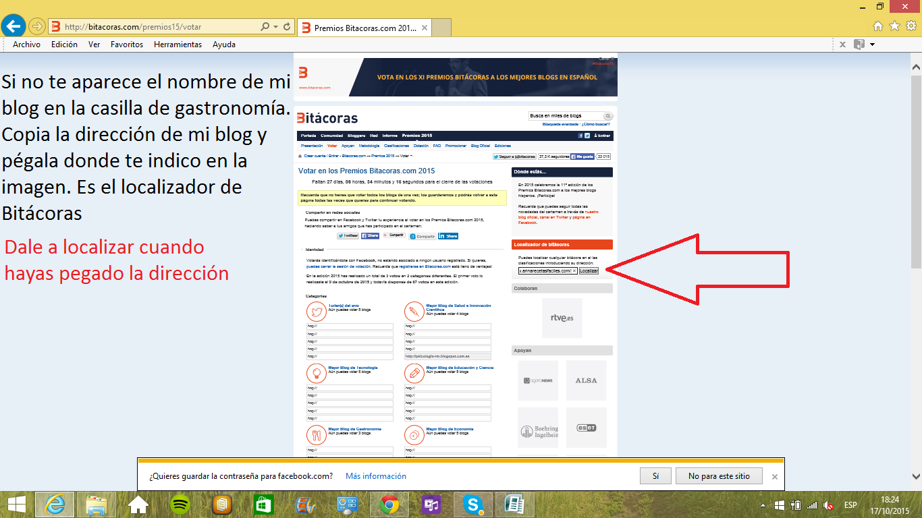The width and height of the screenshot is (922, 518).
Task: Open the Internet Explorer Home icon
Action: 878,26
